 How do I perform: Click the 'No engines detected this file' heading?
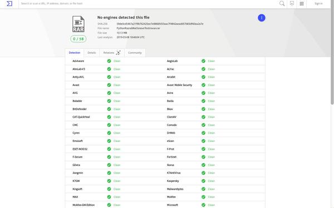coord(124,17)
